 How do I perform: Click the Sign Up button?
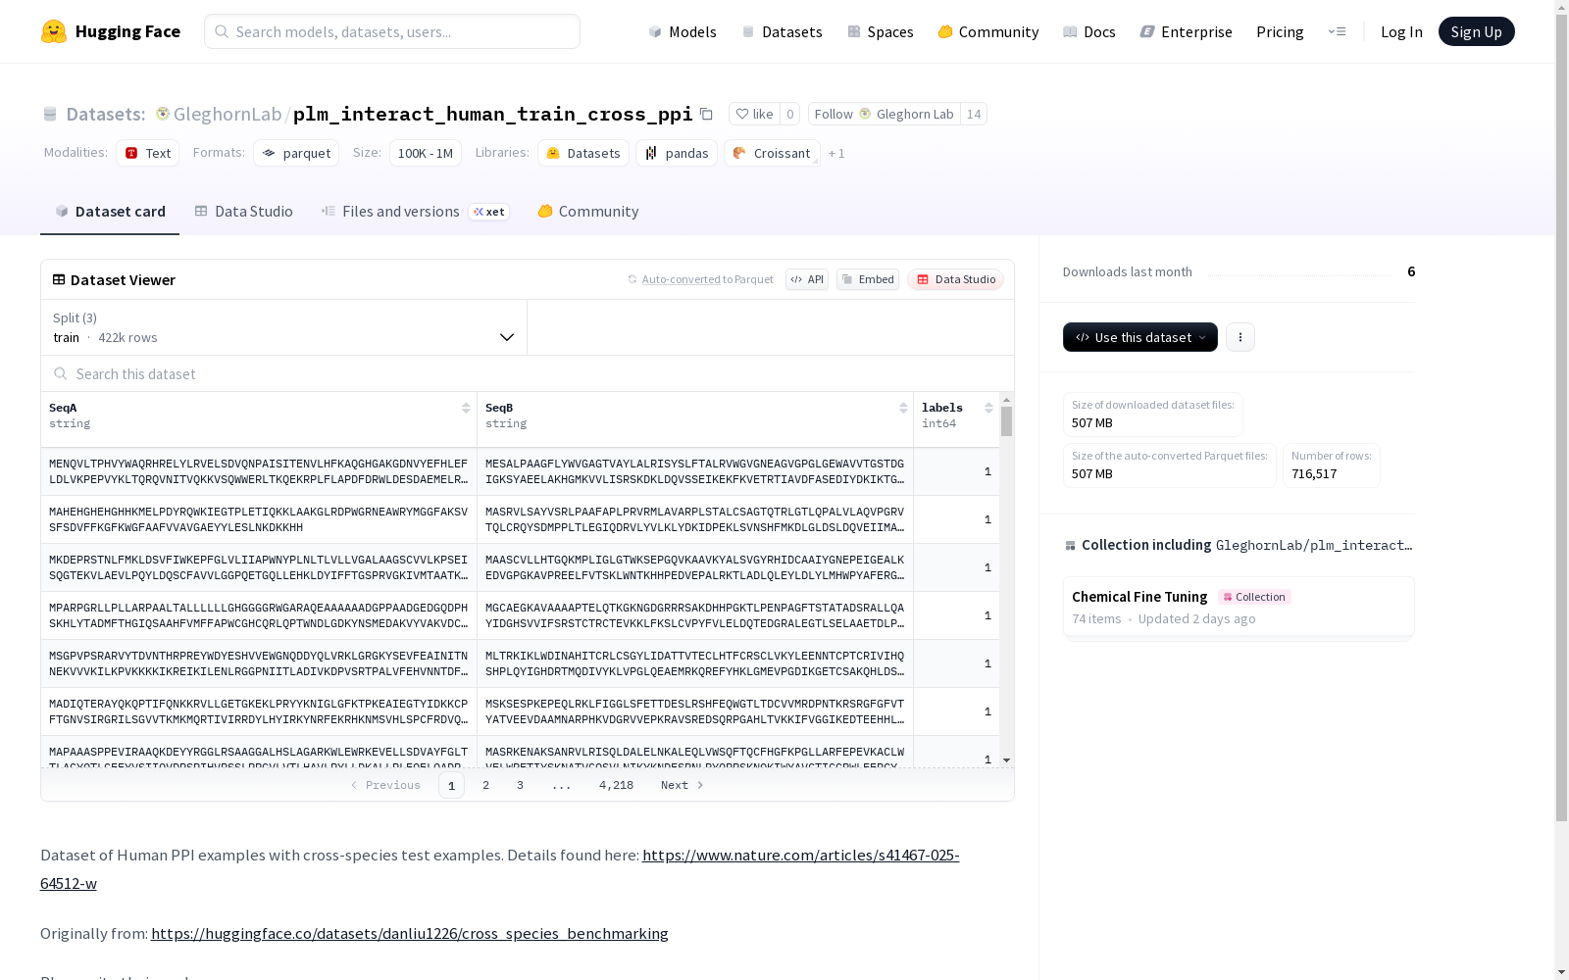coord(1476,31)
